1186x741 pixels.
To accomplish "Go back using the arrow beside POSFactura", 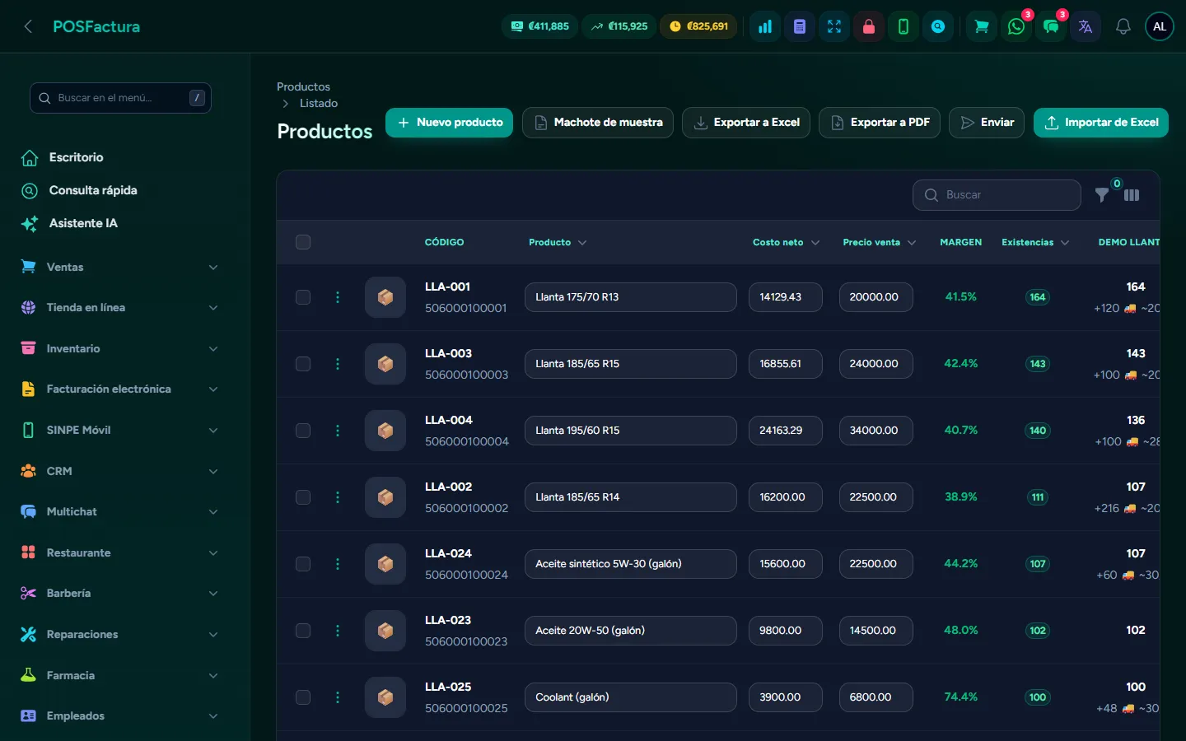I will (x=28, y=26).
